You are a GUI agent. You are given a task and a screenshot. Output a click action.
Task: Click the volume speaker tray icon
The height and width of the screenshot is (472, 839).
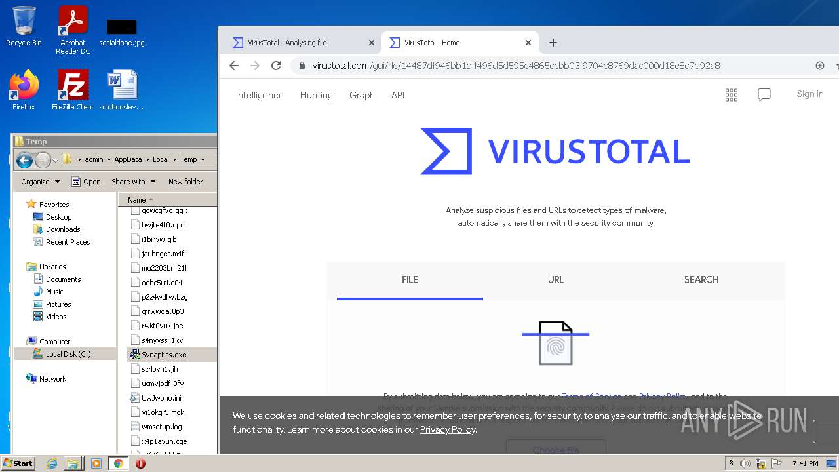click(745, 463)
